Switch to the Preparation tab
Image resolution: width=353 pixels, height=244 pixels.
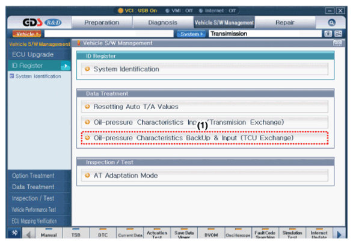pos(102,22)
